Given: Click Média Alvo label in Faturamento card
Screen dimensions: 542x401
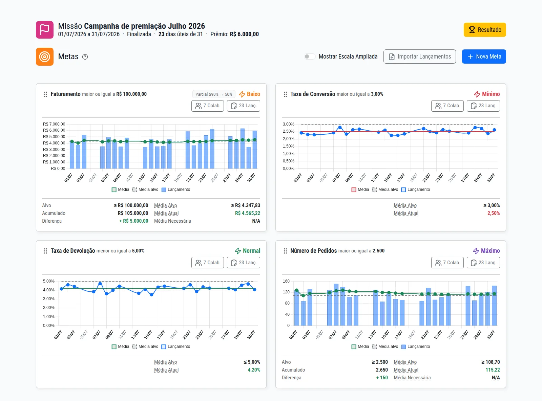Looking at the screenshot, I should point(166,205).
